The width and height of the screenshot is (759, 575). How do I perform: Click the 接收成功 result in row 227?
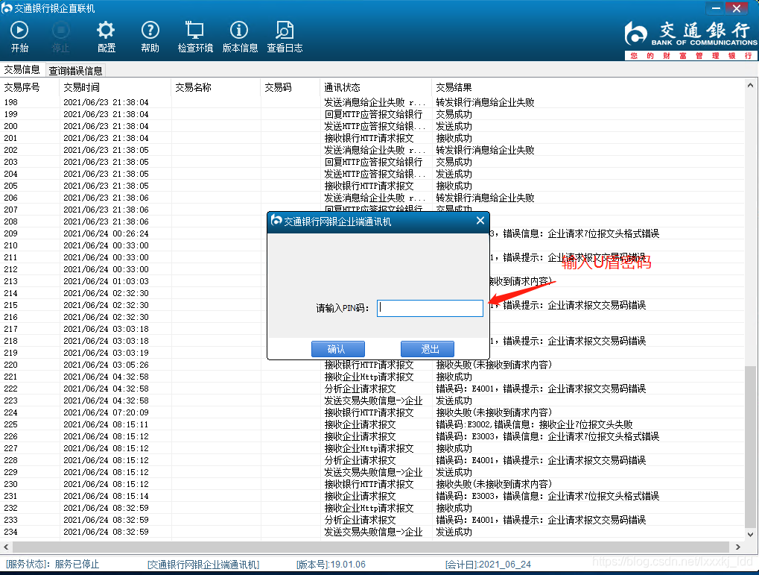[x=454, y=448]
